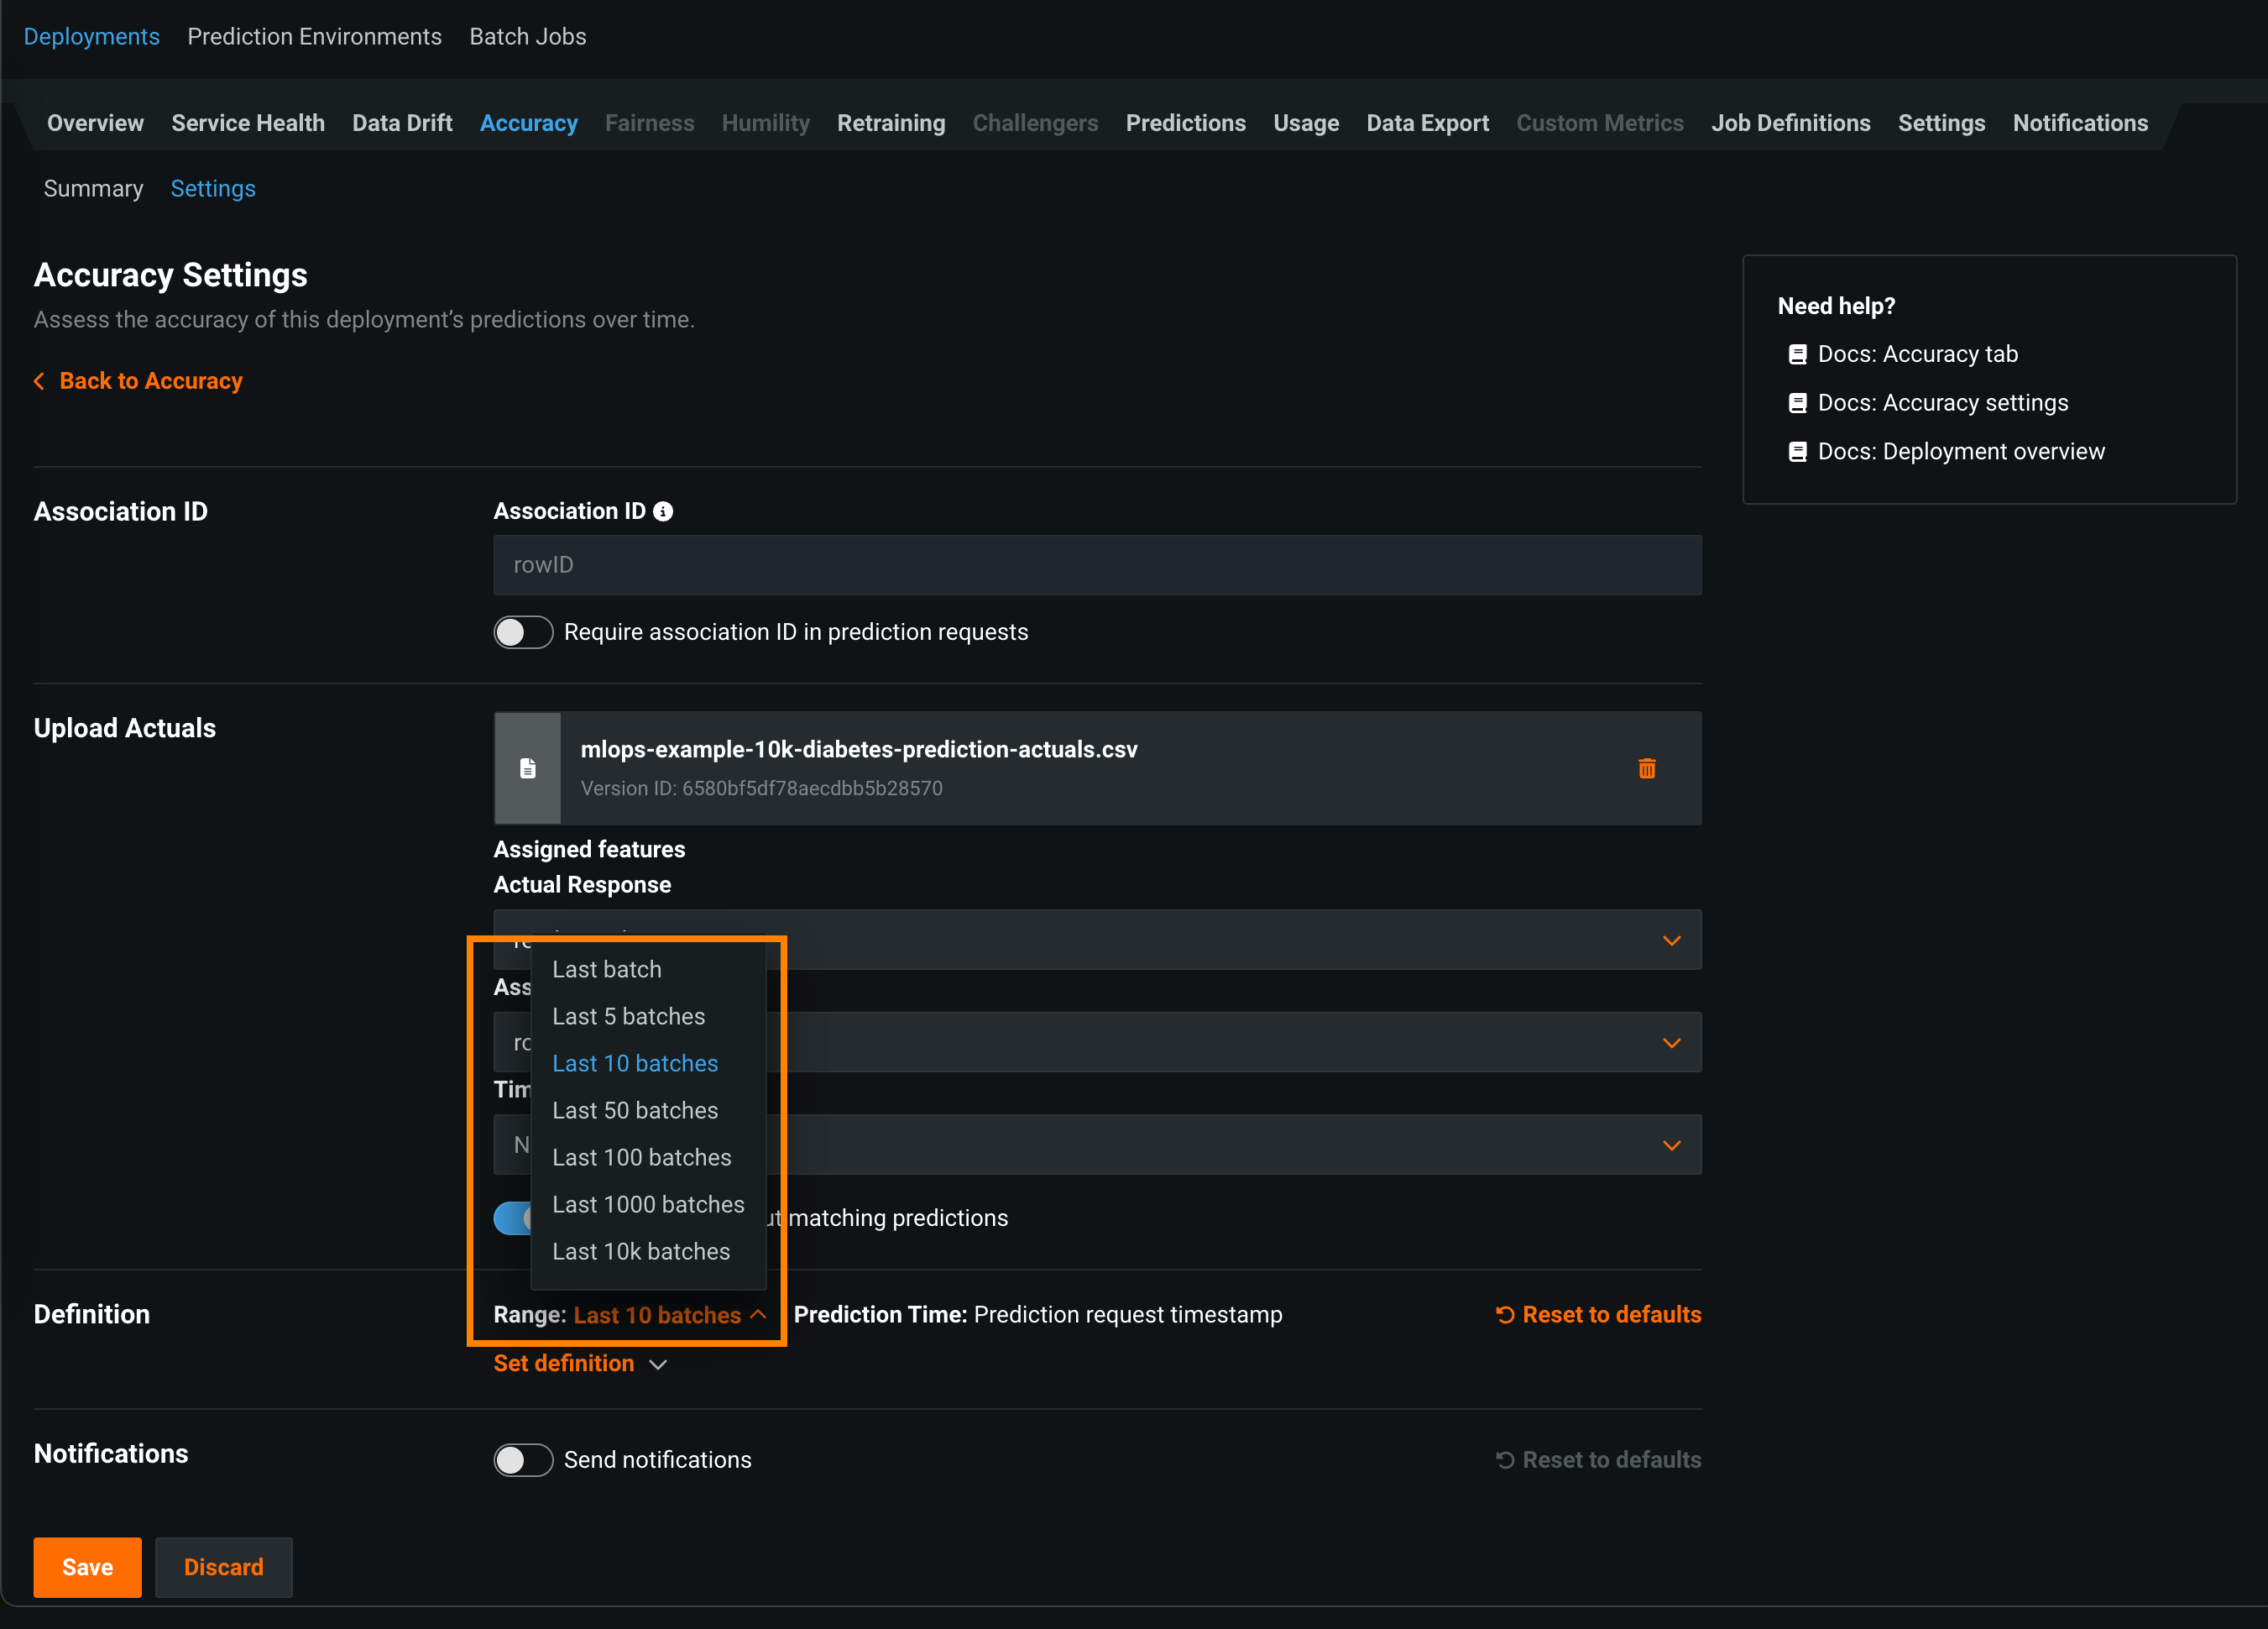Select Last 50 batches option
Screen dimensions: 2268x1629
pos(635,1111)
